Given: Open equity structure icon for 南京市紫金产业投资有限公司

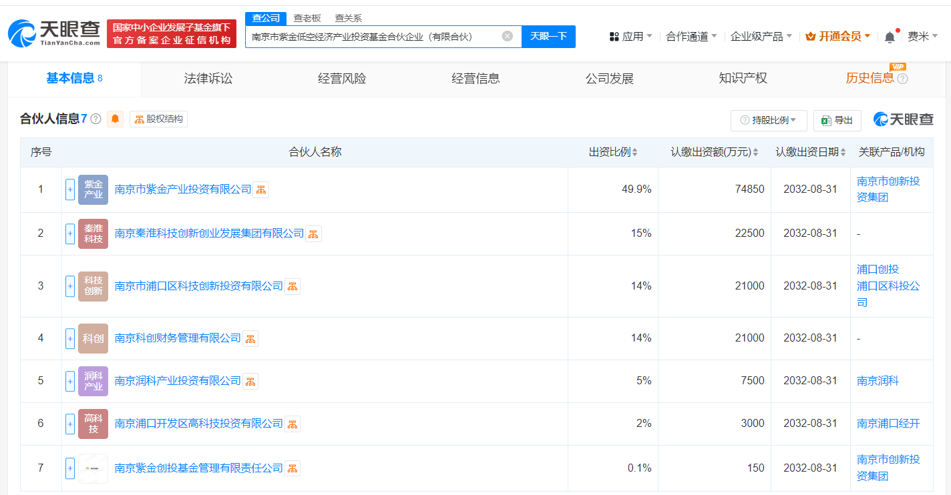Looking at the screenshot, I should click(261, 189).
